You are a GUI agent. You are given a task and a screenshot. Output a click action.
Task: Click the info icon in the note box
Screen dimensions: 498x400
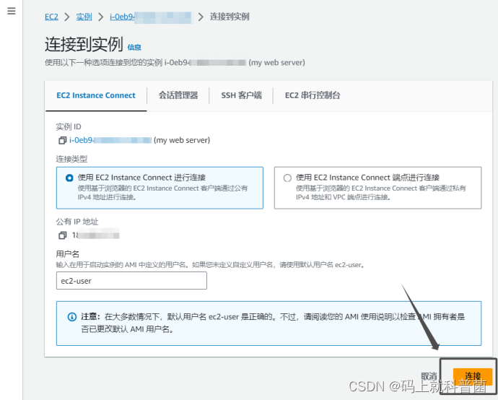point(72,317)
